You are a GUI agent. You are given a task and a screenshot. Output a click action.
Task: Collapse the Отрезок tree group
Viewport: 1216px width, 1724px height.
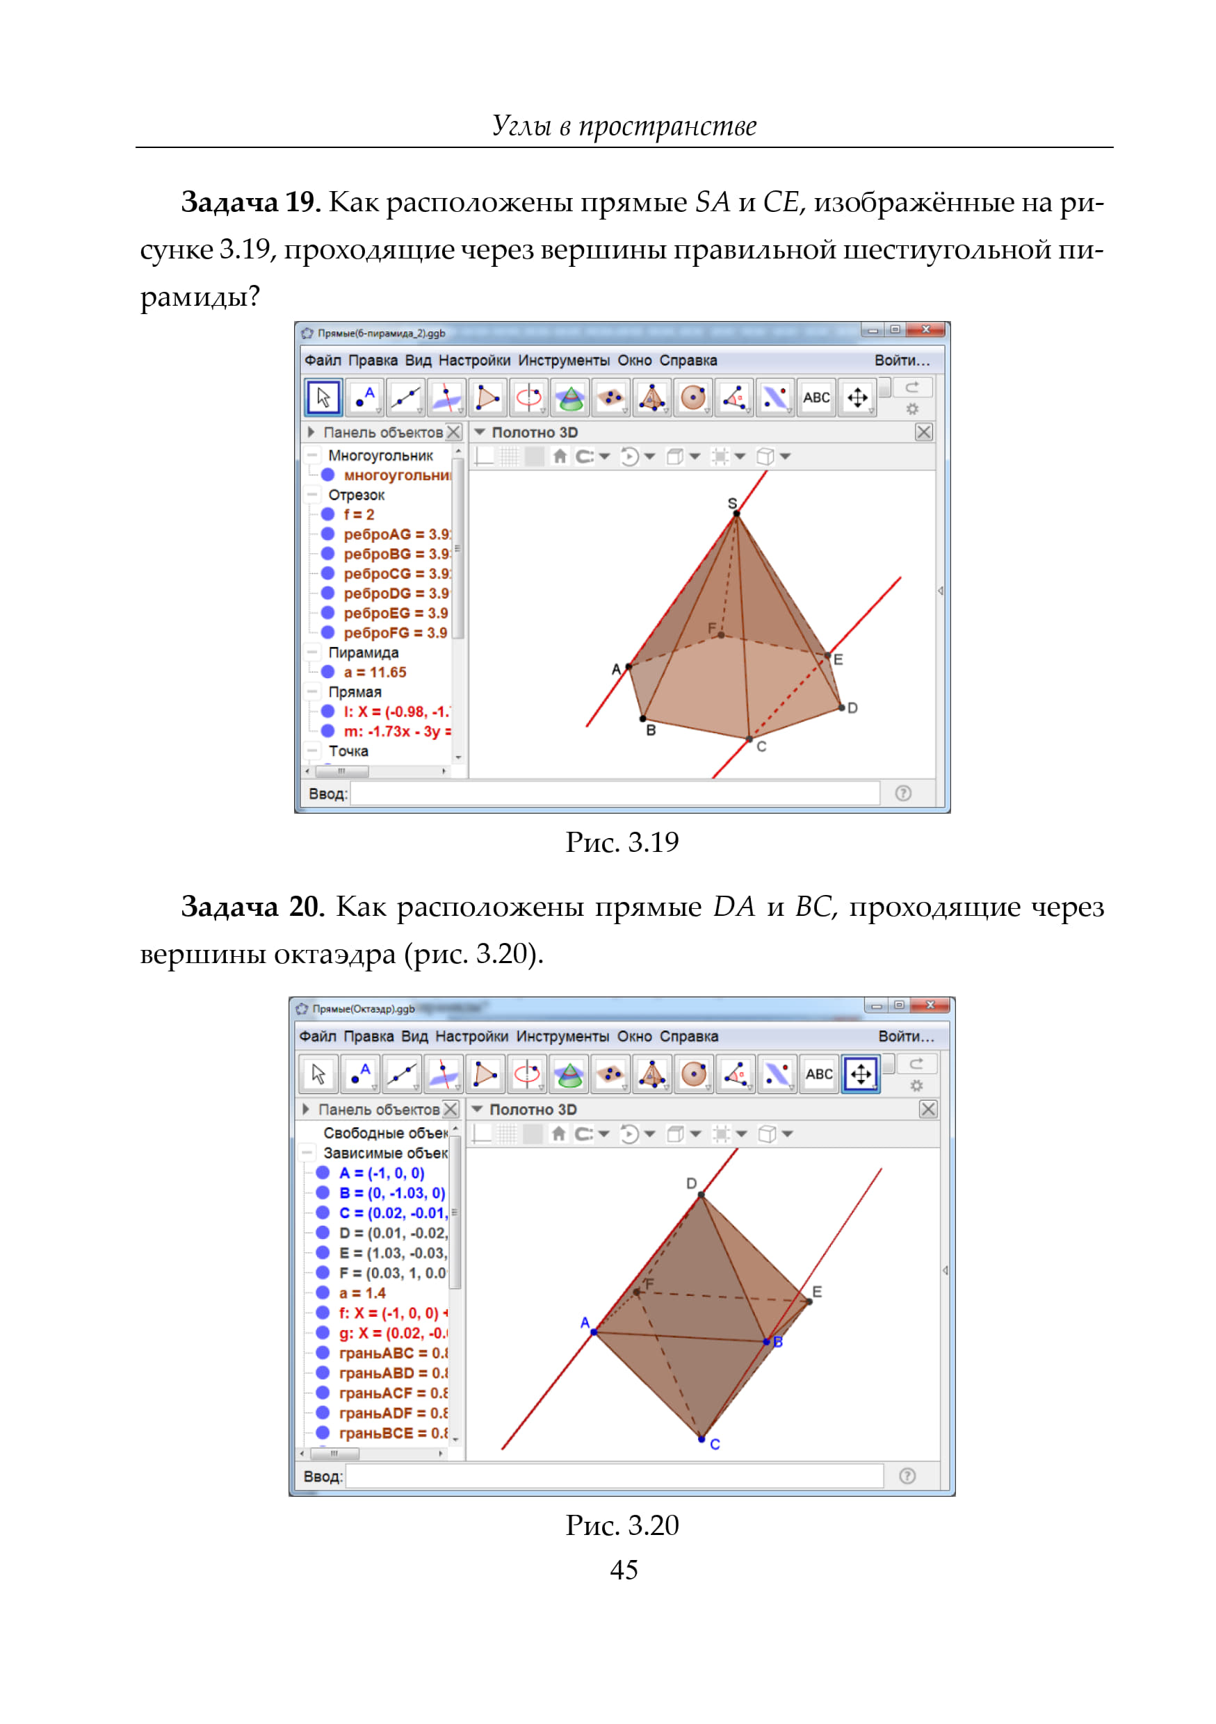312,495
